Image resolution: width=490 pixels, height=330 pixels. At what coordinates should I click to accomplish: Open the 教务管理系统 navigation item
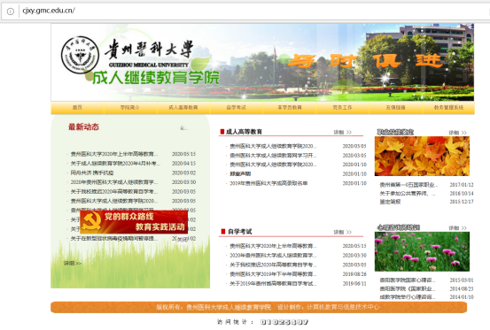click(448, 108)
